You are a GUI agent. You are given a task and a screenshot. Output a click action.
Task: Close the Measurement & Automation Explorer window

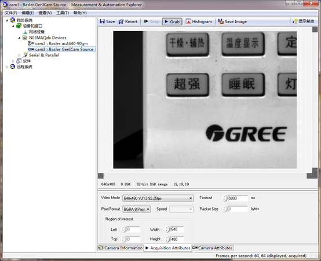(x=311, y=3)
